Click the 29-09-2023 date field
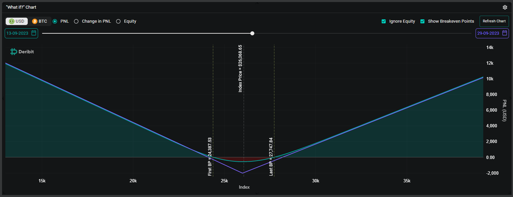The width and height of the screenshot is (513, 197). (x=492, y=33)
